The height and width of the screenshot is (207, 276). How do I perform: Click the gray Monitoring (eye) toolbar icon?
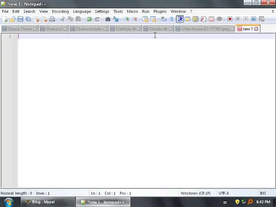pyautogui.click(x=219, y=19)
